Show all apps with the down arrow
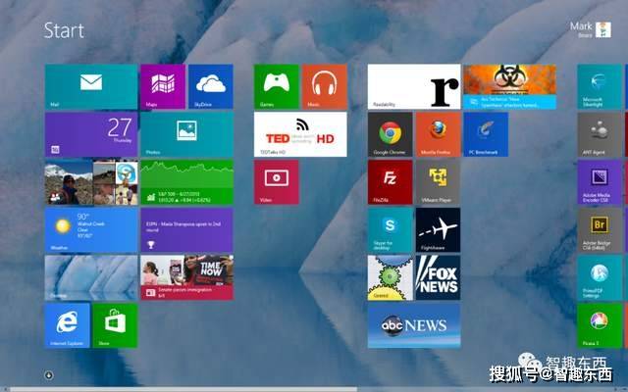This screenshot has width=628, height=392. (x=49, y=375)
